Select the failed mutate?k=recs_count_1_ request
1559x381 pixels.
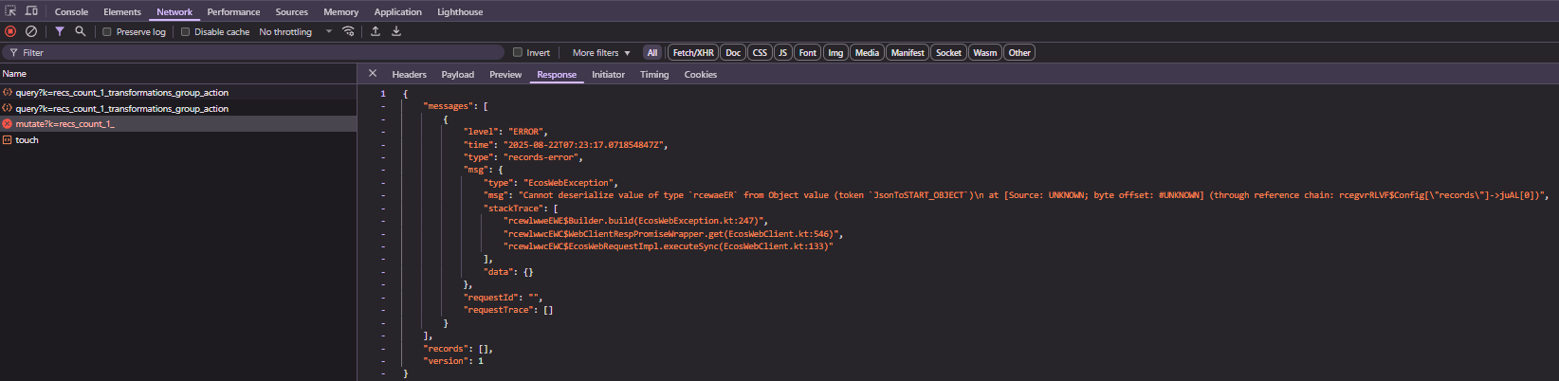click(x=178, y=124)
